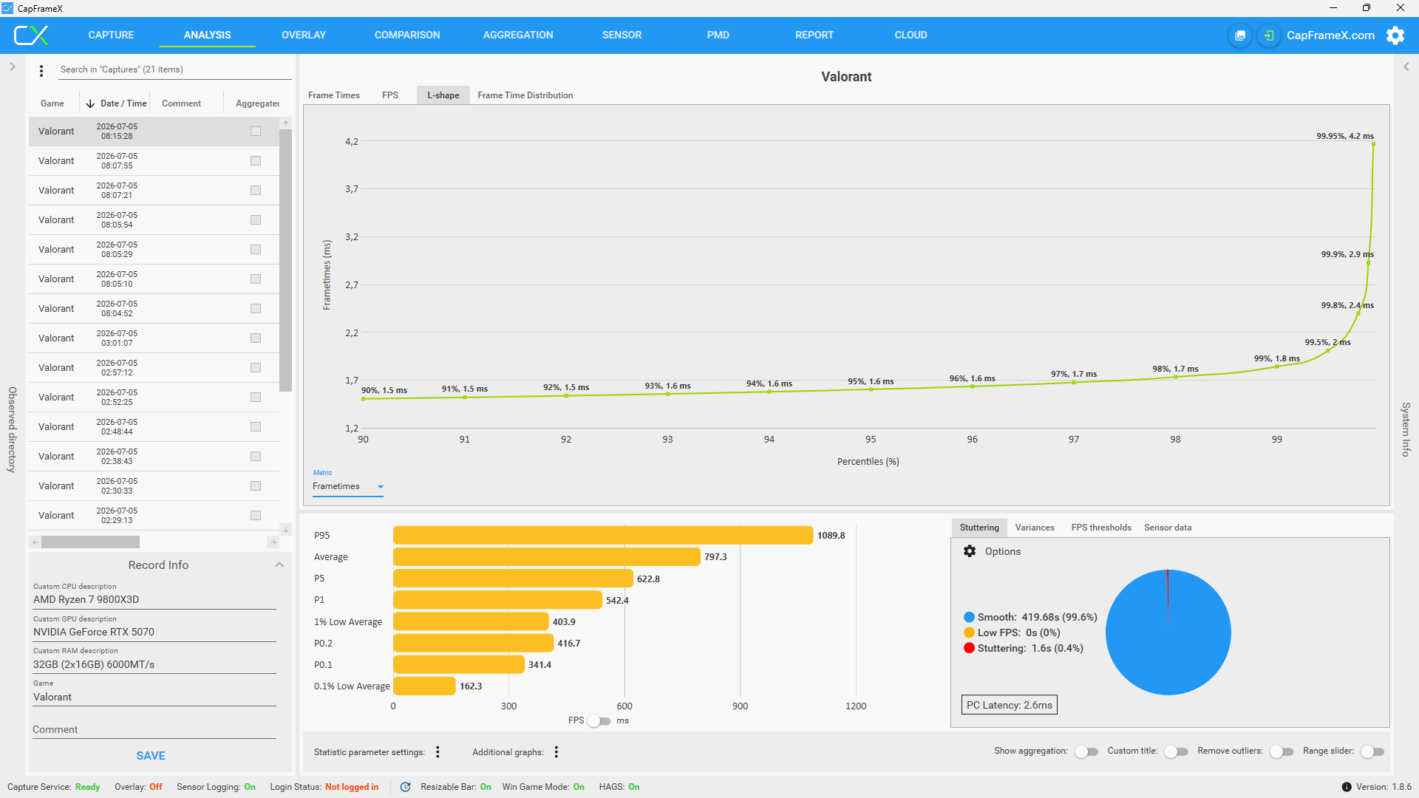The width and height of the screenshot is (1419, 798).
Task: Open Additional graphs three-dot menu
Action: coord(557,751)
